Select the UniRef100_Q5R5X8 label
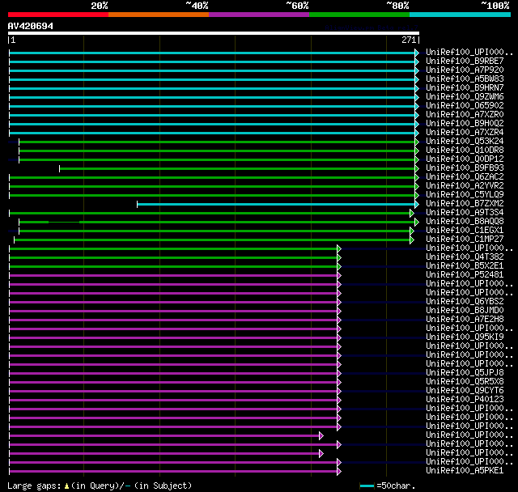 tap(465, 382)
